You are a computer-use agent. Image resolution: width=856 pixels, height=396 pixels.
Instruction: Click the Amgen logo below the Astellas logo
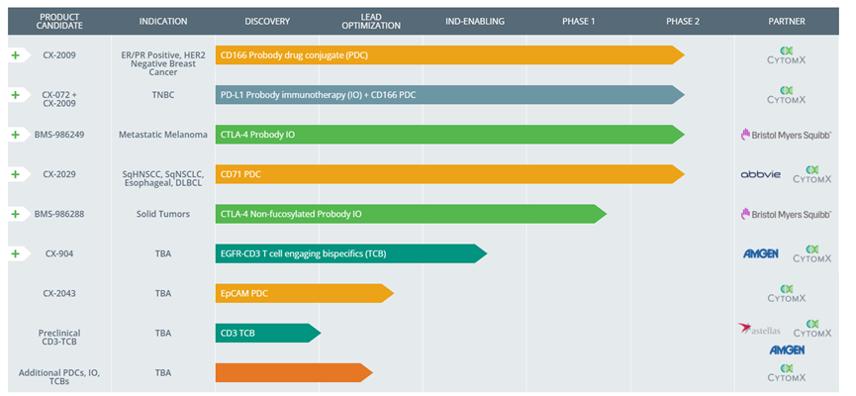point(787,350)
